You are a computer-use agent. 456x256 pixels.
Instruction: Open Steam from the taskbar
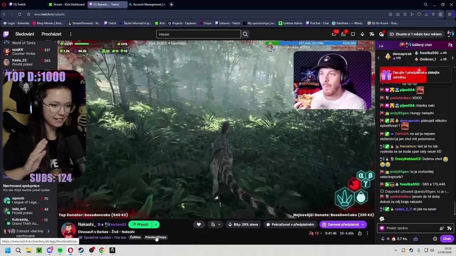click(81, 250)
